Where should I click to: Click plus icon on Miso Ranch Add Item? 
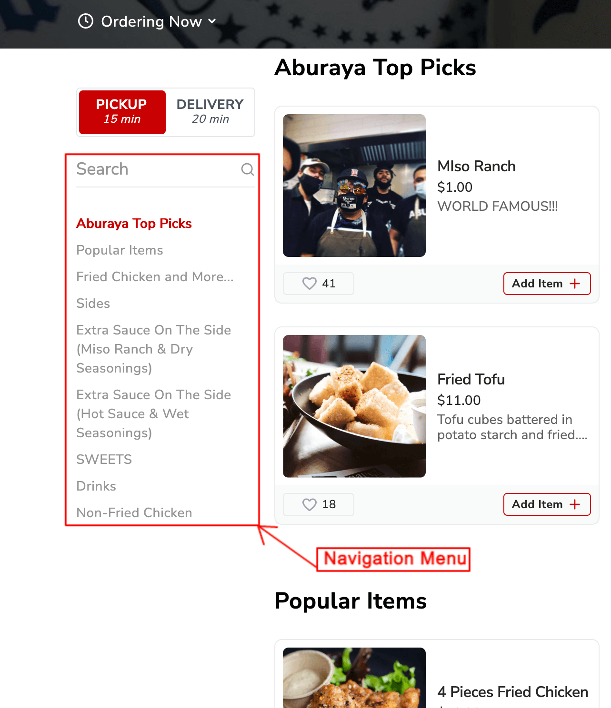click(575, 284)
